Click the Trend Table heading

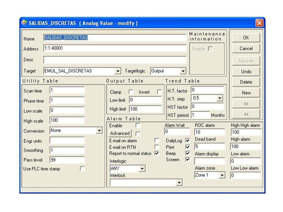(182, 81)
